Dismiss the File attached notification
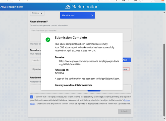Viewport: 166px width, 121px height. pos(92,15)
